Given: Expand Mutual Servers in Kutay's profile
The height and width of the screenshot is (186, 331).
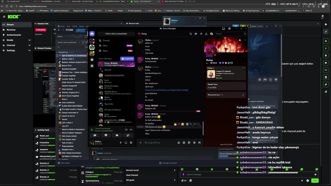Looking at the screenshot, I should 226,95.
